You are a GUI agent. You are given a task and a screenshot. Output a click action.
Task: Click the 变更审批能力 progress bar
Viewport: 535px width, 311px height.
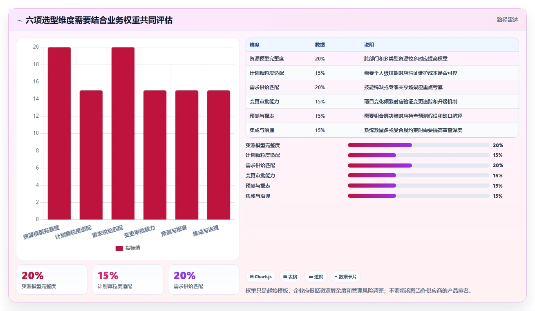click(x=419, y=175)
